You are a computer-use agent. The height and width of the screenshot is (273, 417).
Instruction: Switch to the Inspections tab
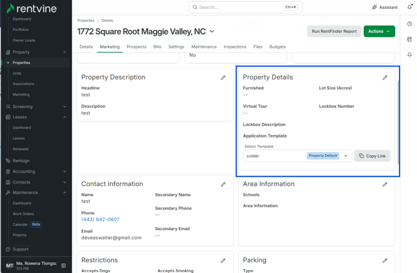point(235,47)
